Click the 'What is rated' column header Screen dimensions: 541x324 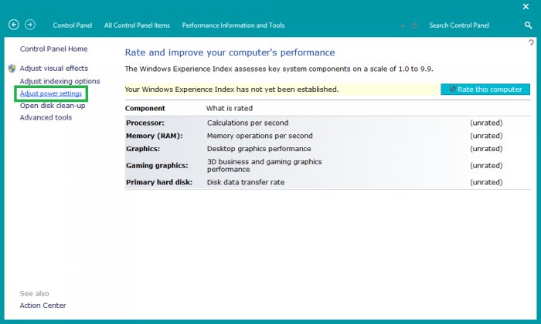(230, 109)
